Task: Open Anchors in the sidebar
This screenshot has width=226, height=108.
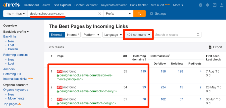Action: click(9, 69)
